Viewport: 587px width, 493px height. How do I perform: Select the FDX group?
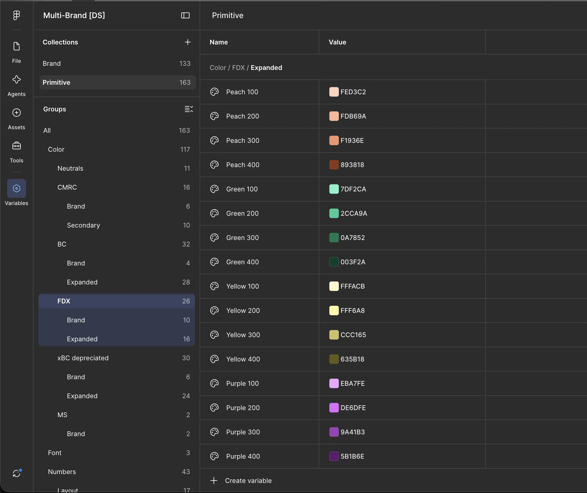117,301
